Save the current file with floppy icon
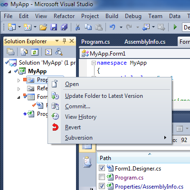Screen dimensions: 190x190 pos(54,27)
